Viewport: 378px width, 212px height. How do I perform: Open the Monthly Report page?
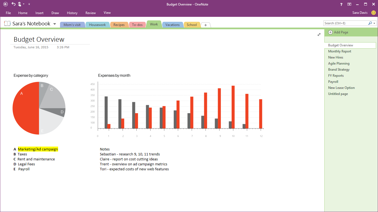click(x=340, y=51)
